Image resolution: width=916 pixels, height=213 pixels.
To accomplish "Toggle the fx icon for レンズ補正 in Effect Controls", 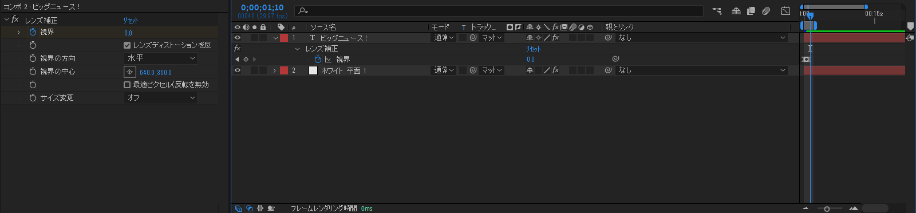I will [15, 19].
